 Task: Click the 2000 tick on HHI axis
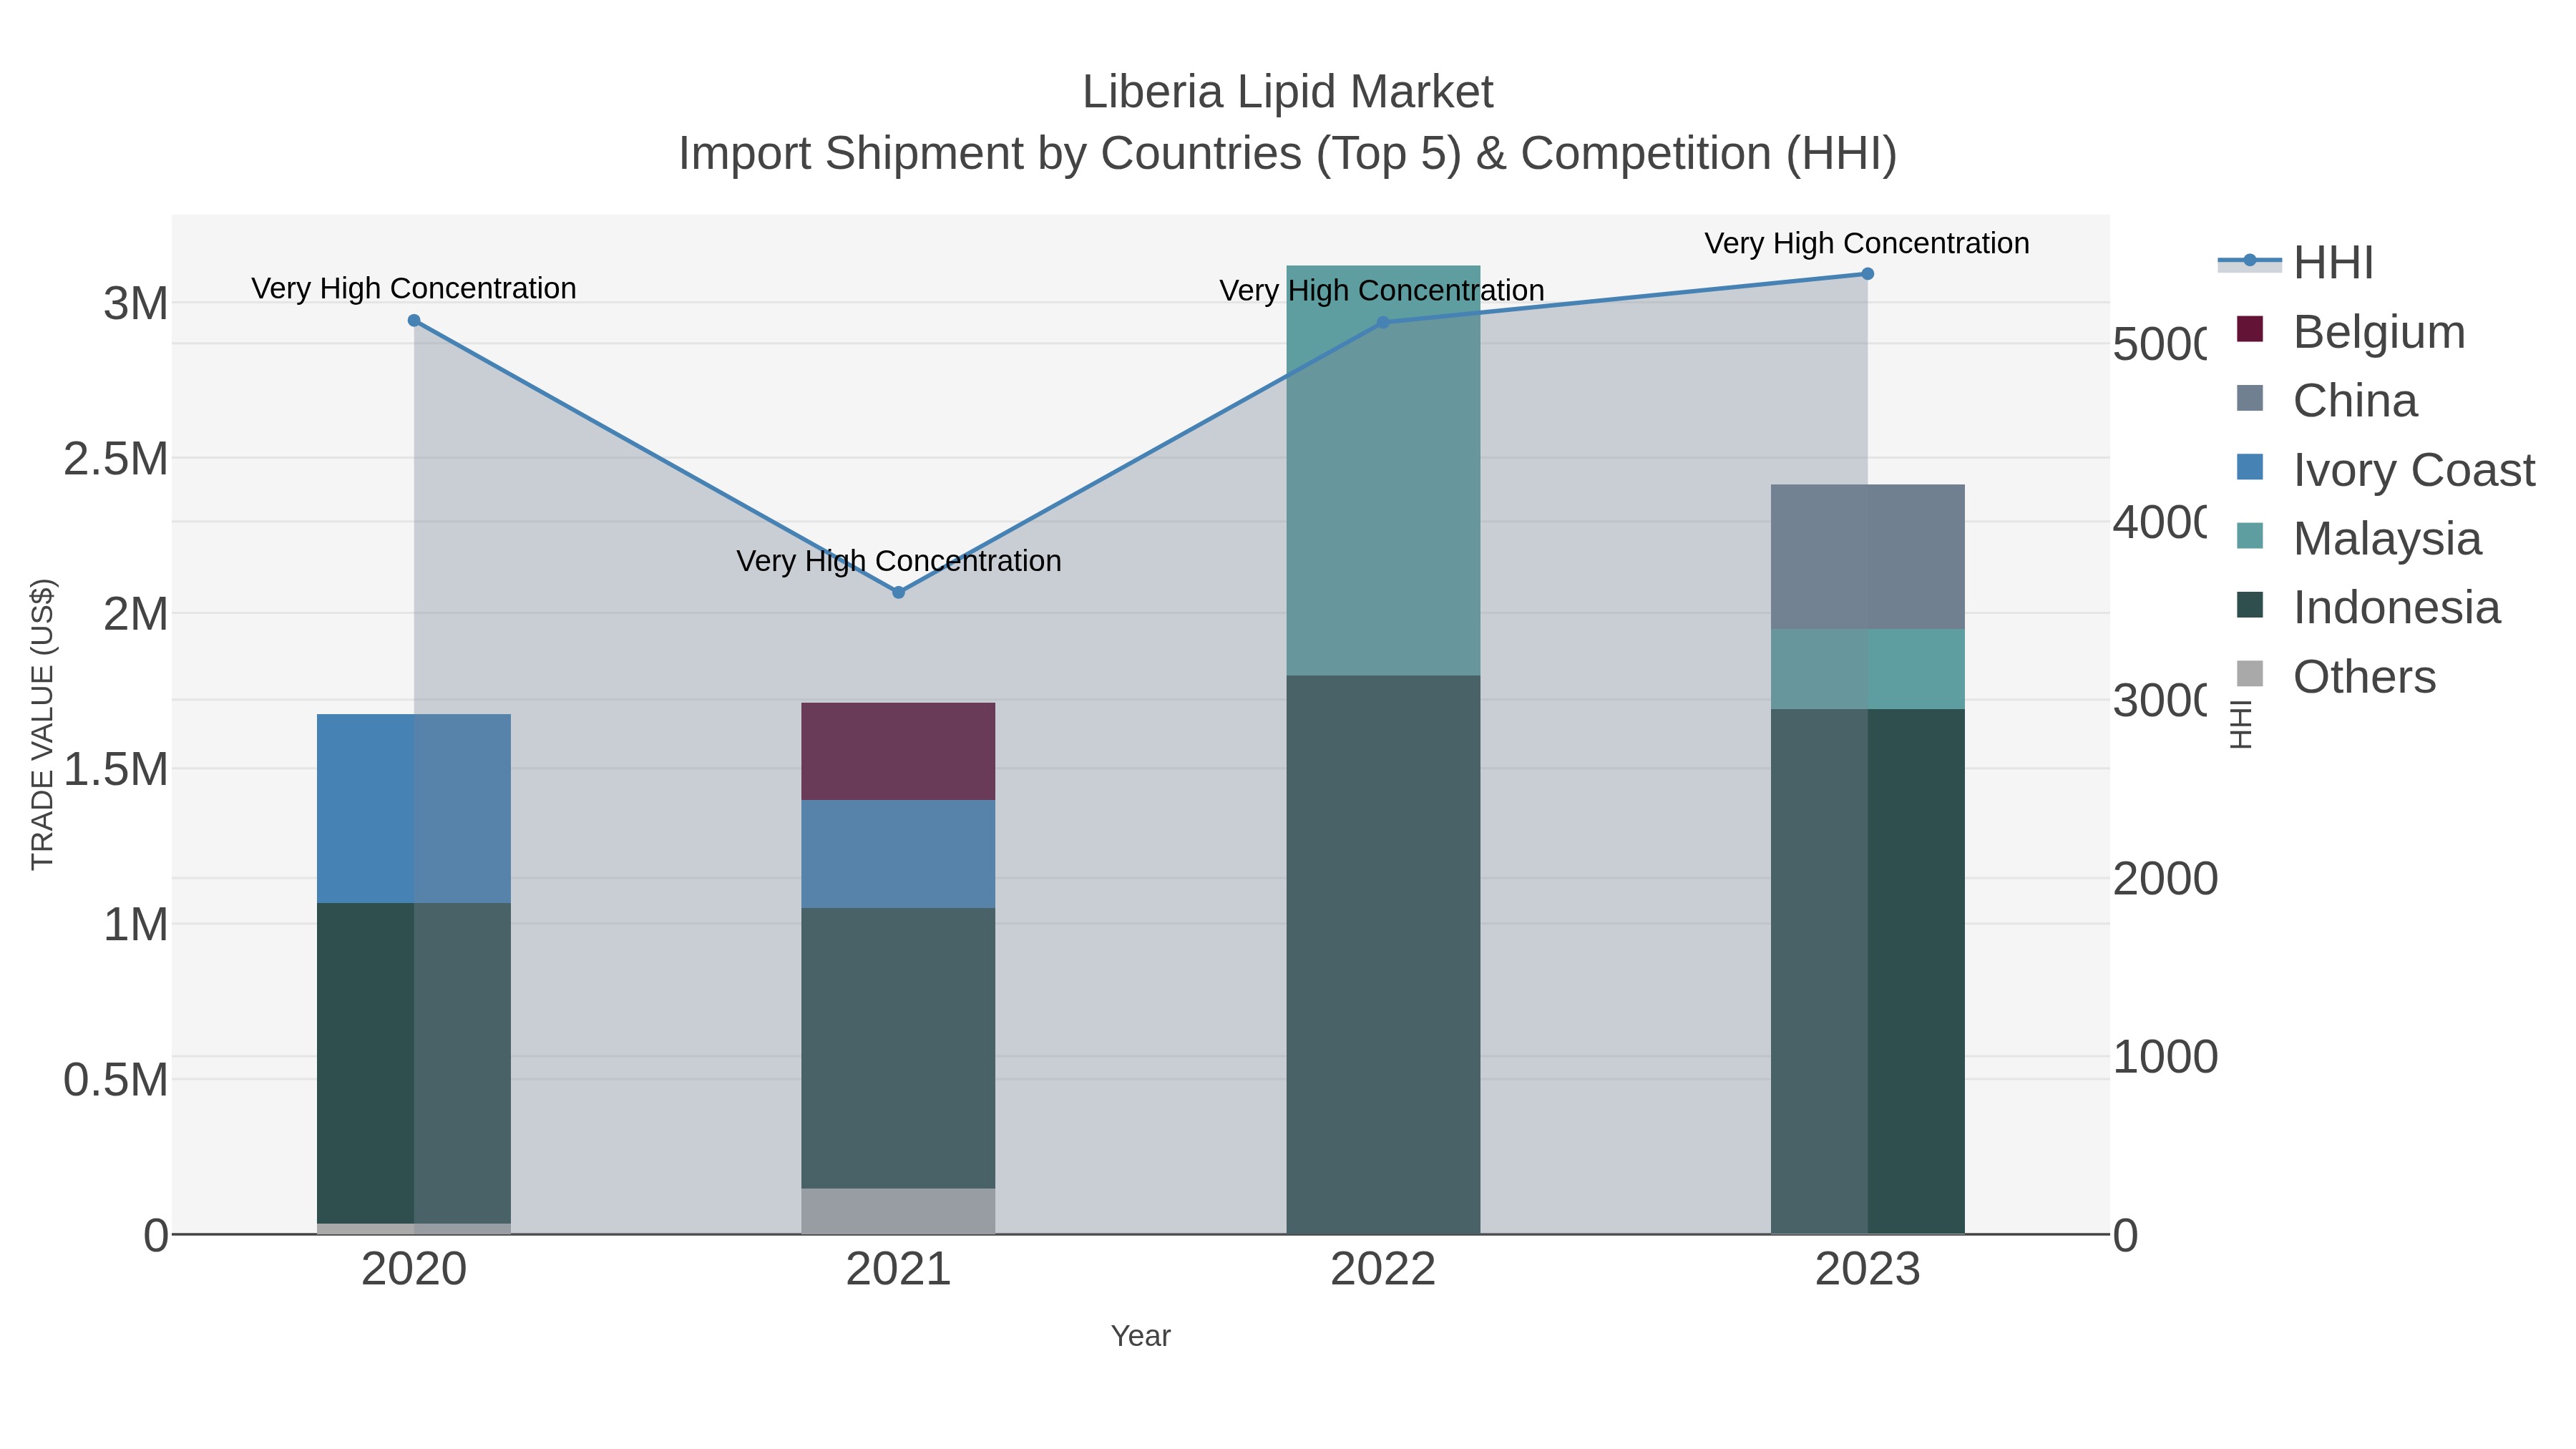coord(2166,879)
